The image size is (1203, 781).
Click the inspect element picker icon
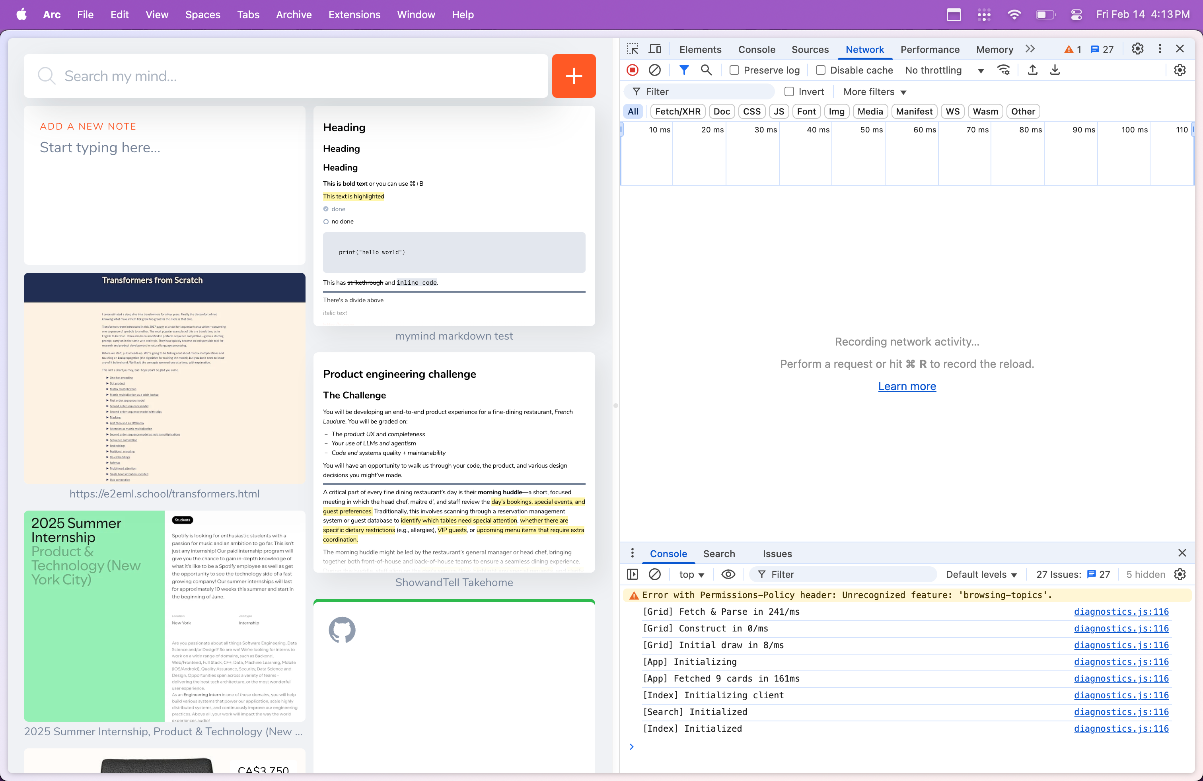click(x=633, y=49)
